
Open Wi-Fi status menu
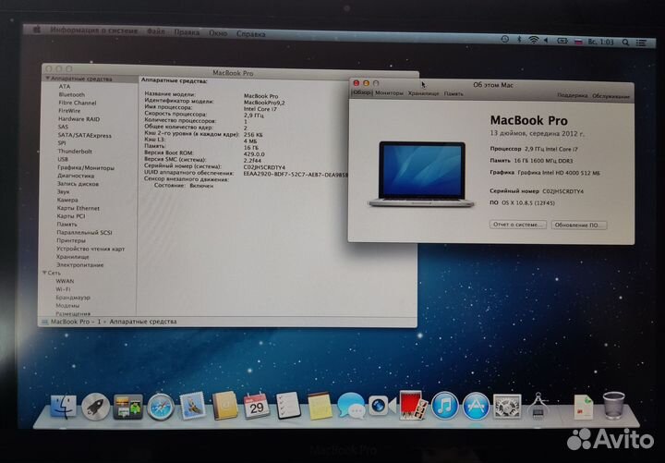533,41
